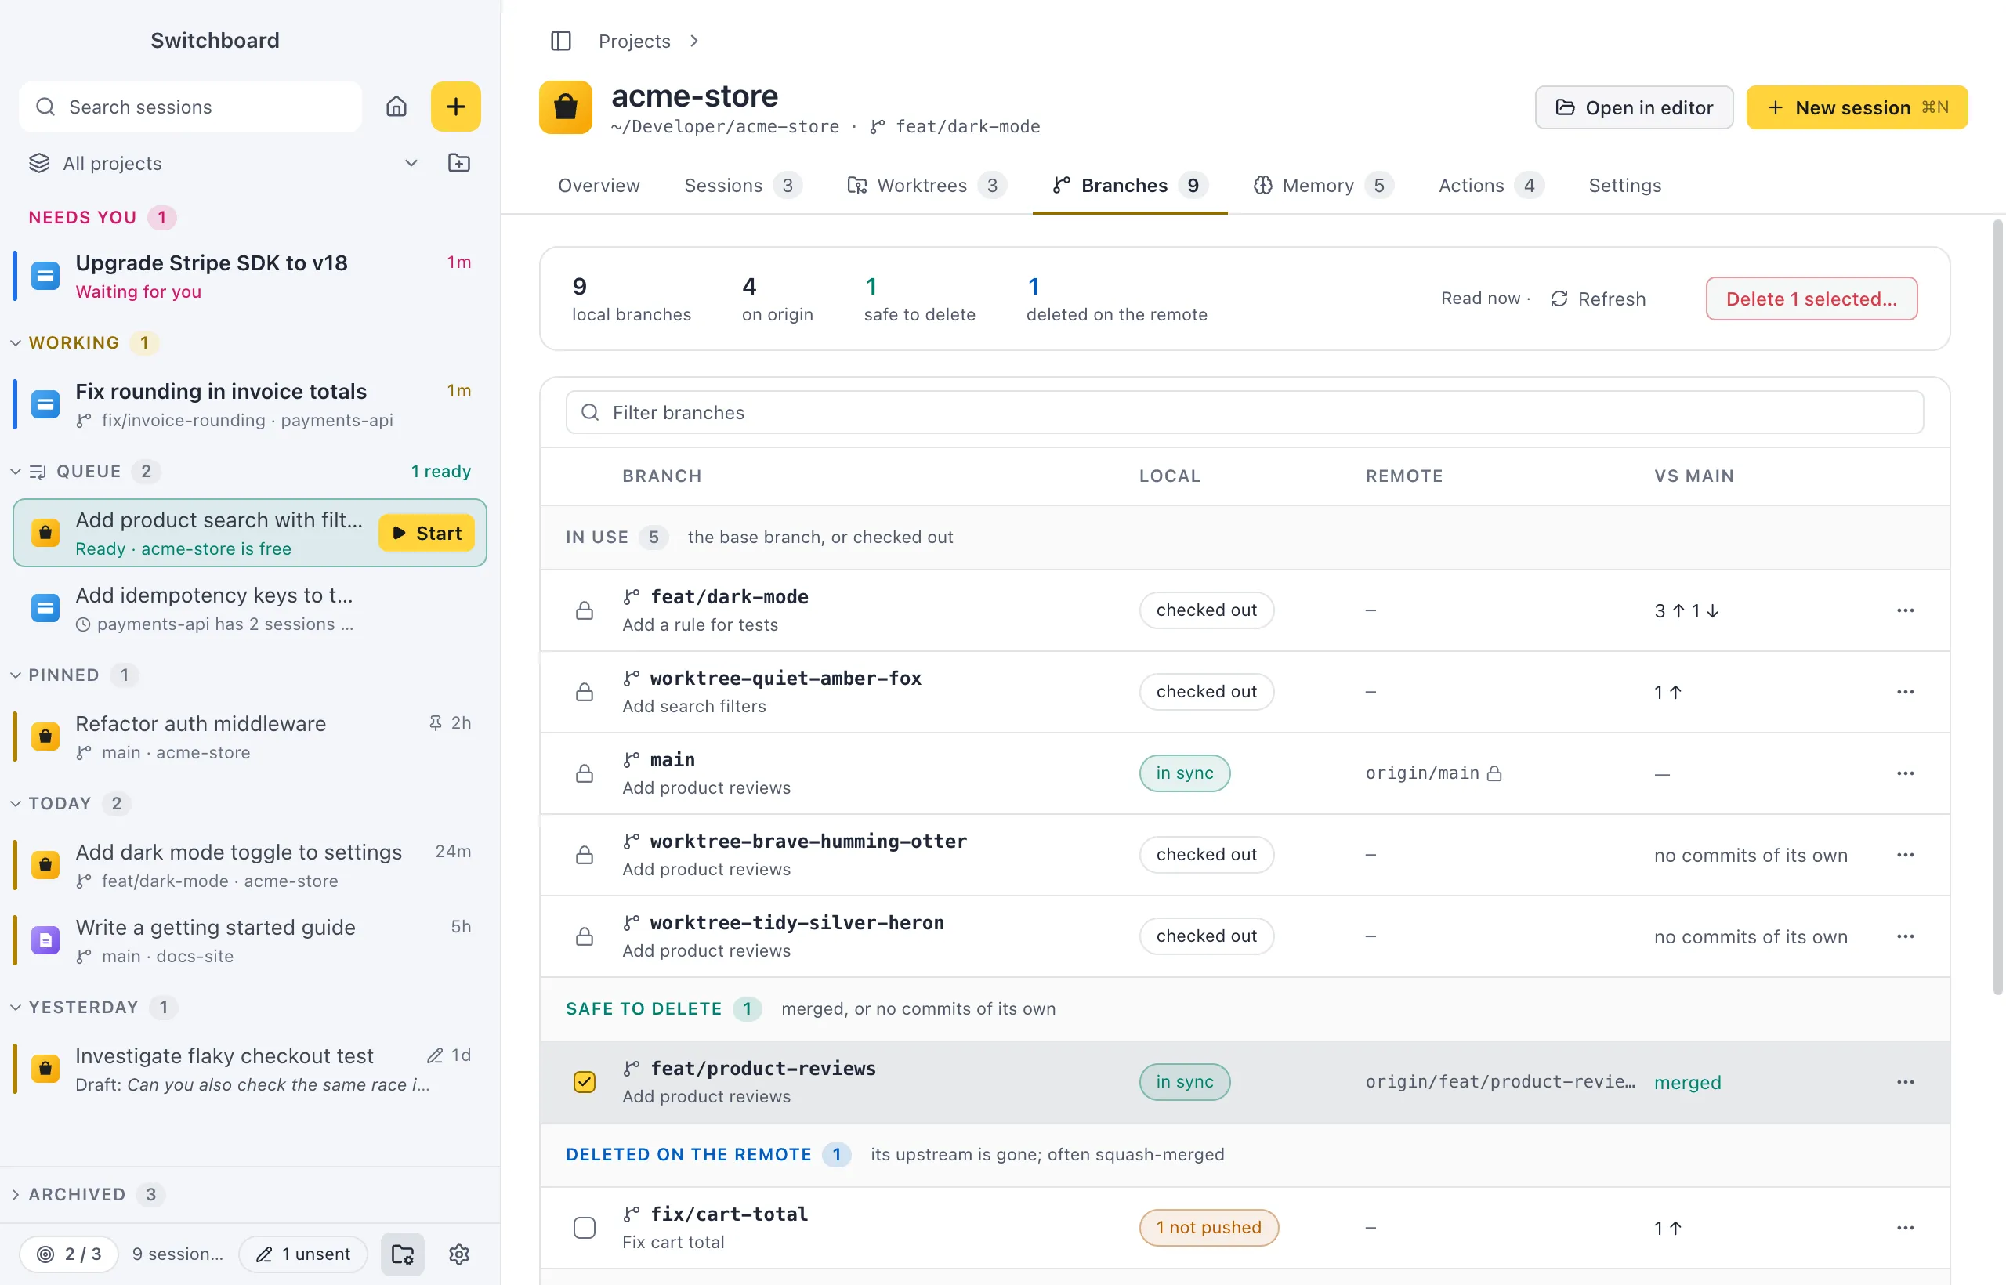Click the Search sessions field
Viewport: 2006px width, 1285px height.
191,107
